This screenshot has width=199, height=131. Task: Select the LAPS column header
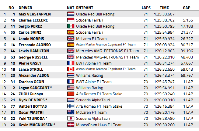(146, 8)
